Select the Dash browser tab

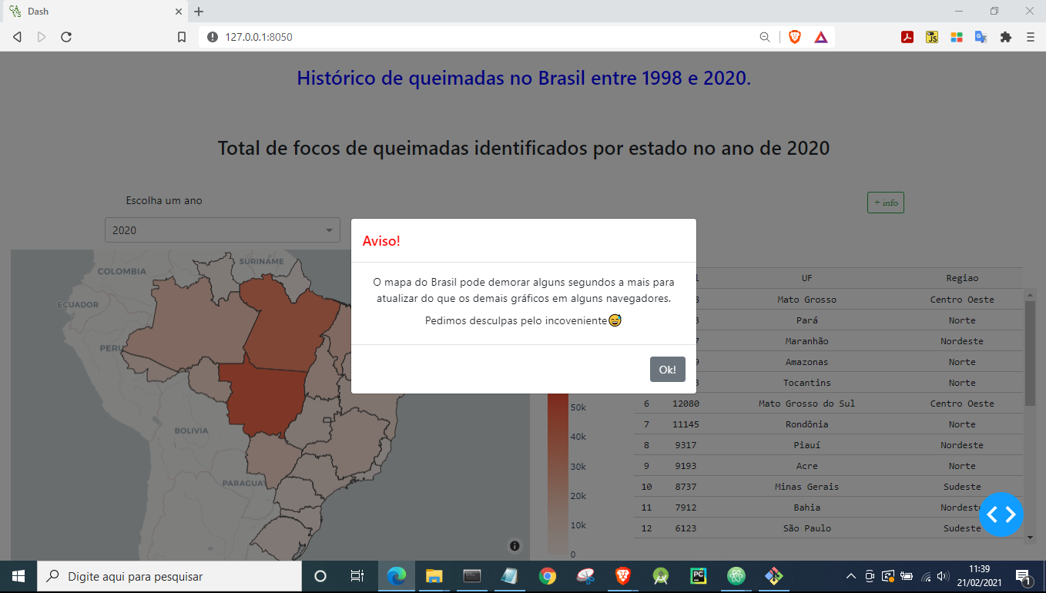point(94,12)
